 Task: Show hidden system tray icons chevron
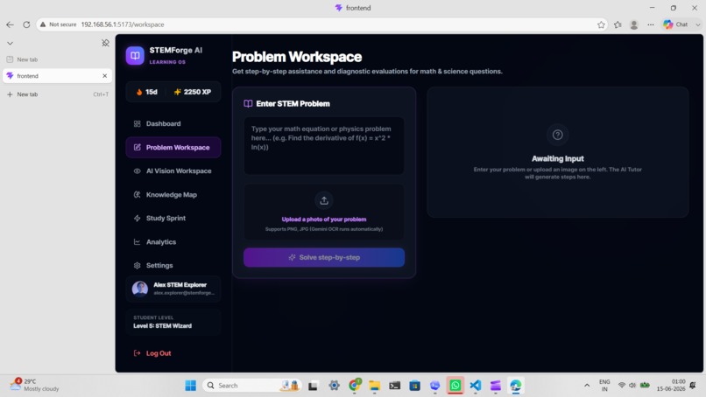[x=587, y=386]
